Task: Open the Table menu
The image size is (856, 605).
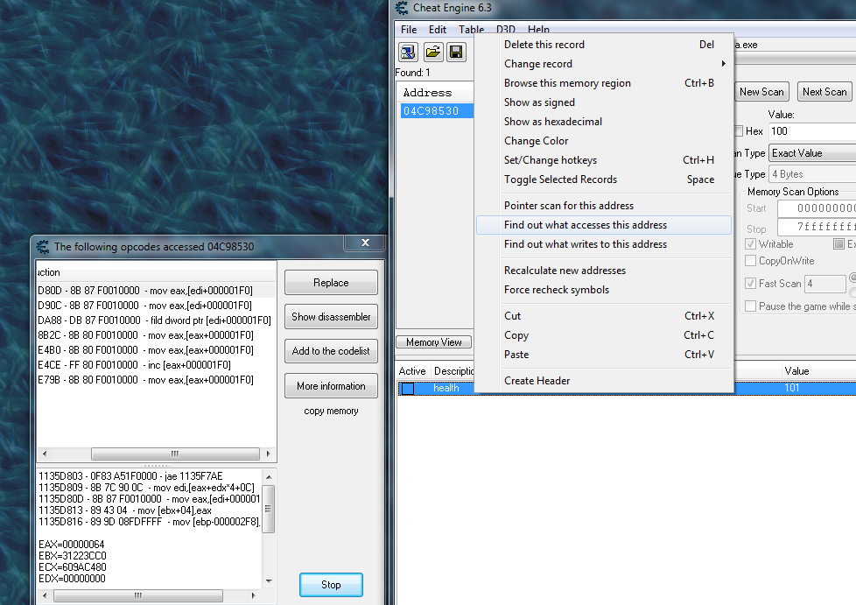Action: (471, 30)
